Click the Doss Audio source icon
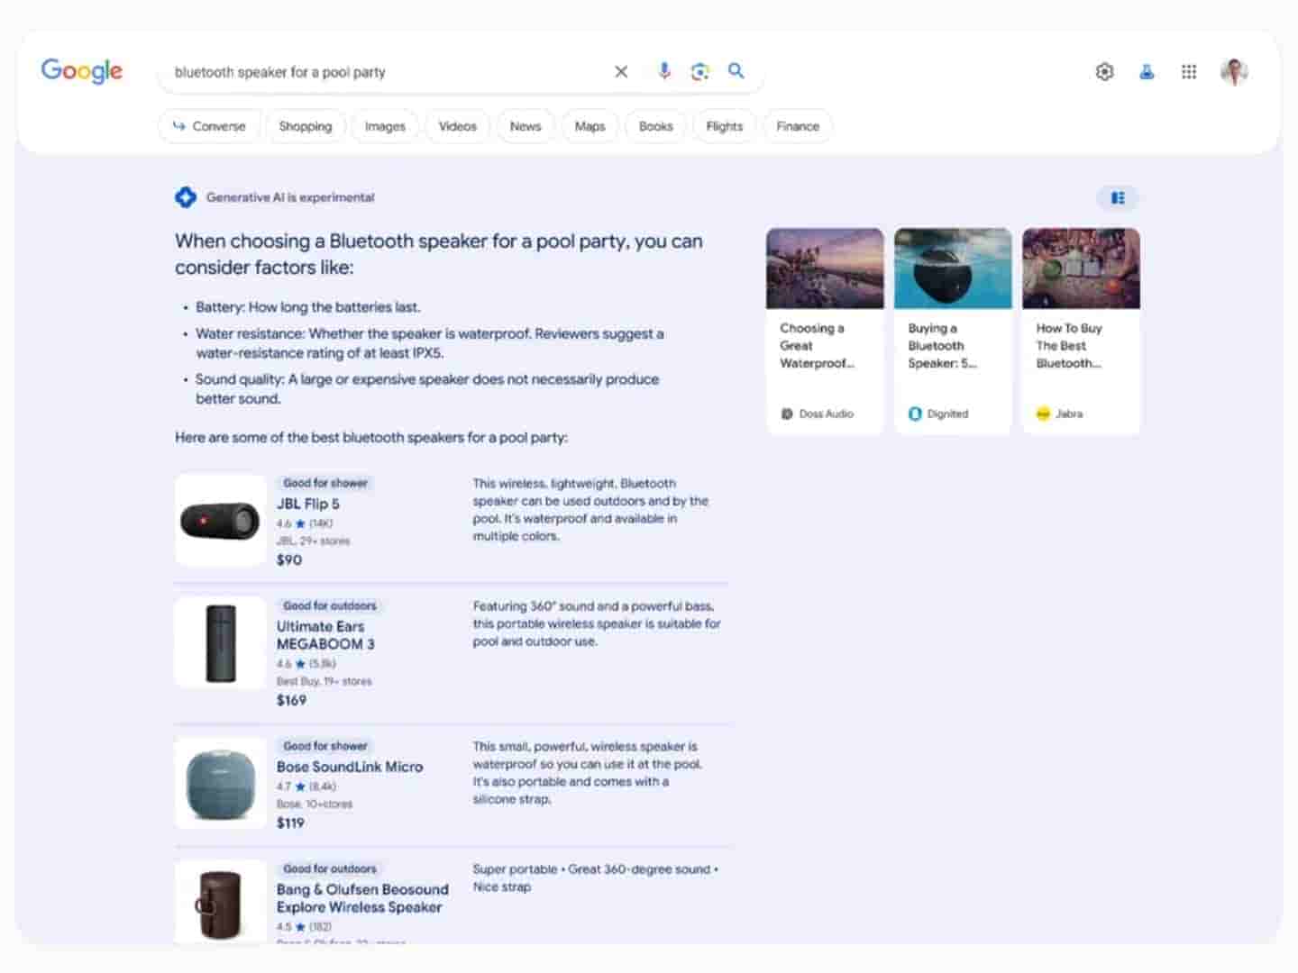This screenshot has width=1298, height=973. click(786, 414)
